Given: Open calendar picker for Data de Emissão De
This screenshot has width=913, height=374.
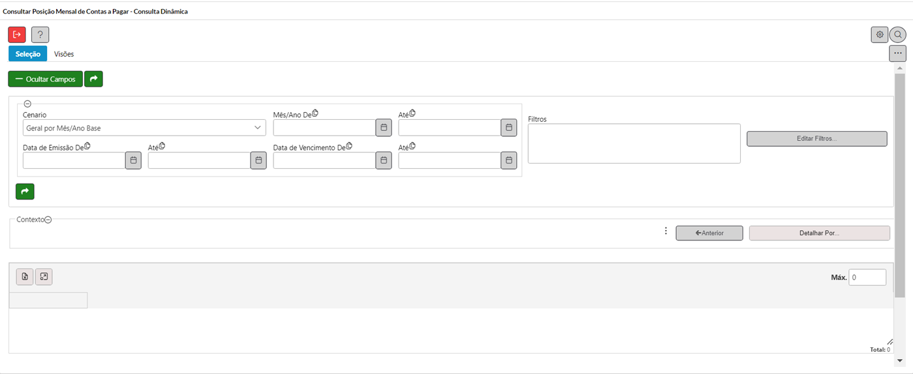Looking at the screenshot, I should (133, 160).
